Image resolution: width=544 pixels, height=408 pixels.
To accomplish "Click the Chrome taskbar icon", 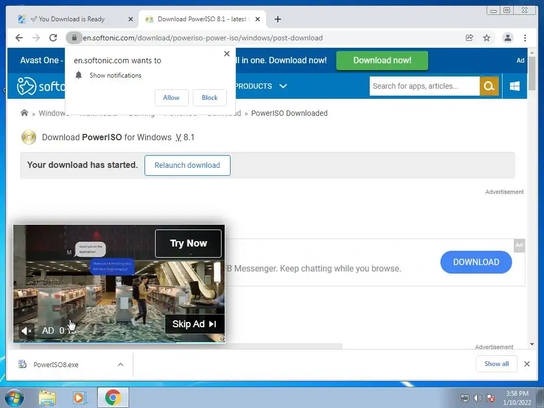I will coord(113,397).
